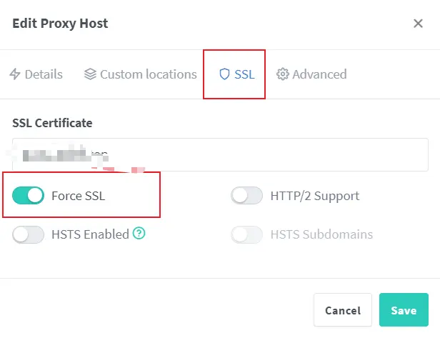Go to the Advanced tab label
440x338 pixels.
coord(319,74)
